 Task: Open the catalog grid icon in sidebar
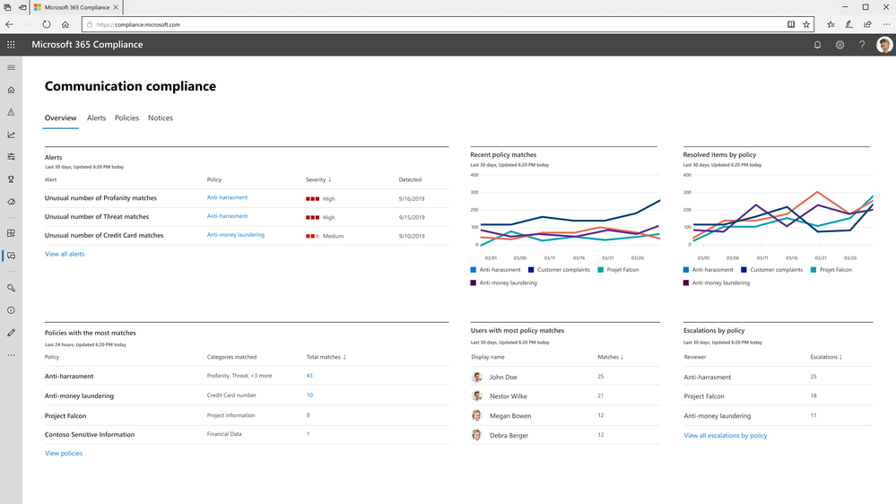point(11,233)
